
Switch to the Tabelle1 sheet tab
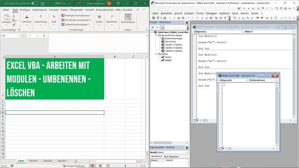click(x=33, y=161)
